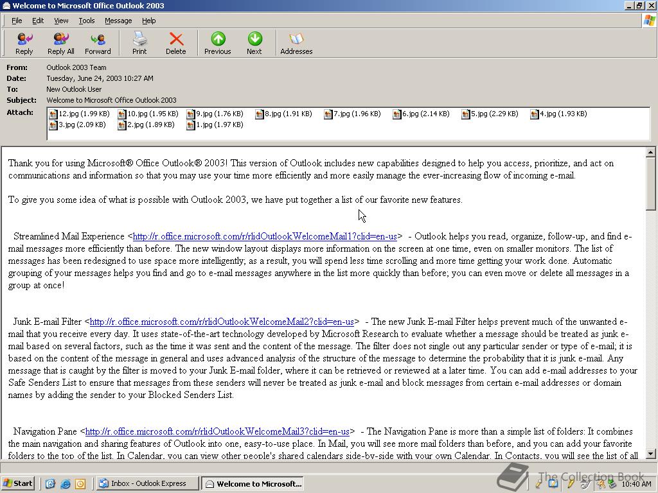This screenshot has width=658, height=493.
Task: Follow the WelcomeMail1 Streamlined Mail link
Action: pos(265,236)
